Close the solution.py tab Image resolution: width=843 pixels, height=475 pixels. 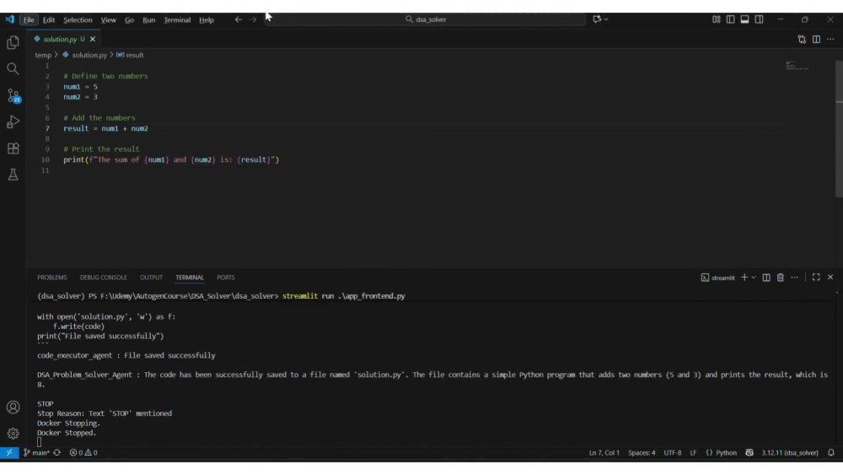click(x=93, y=40)
